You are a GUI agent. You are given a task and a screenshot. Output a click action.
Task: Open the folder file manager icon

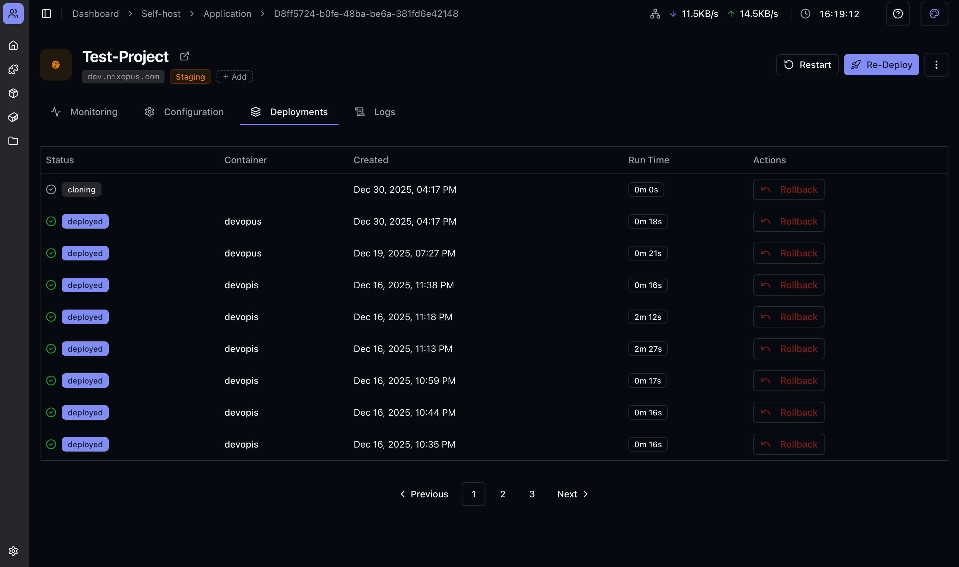[x=13, y=141]
